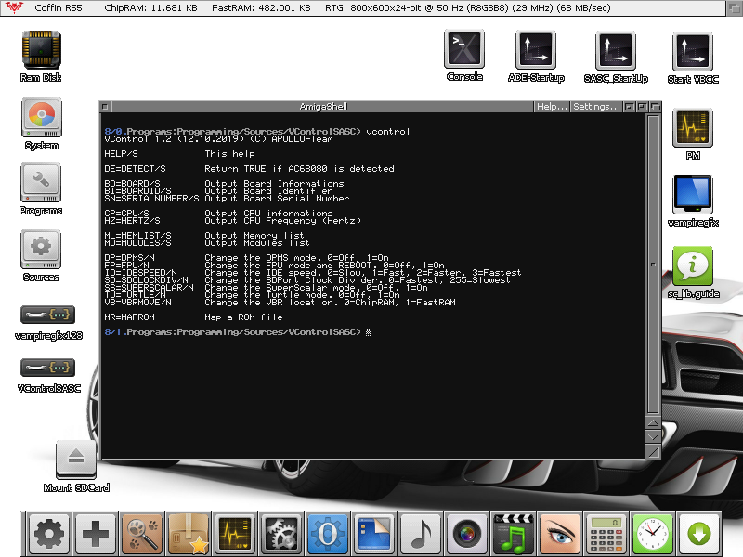Image resolution: width=743 pixels, height=557 pixels.
Task: Click the AmigaShell vertical scrollbar
Action: coord(653,265)
